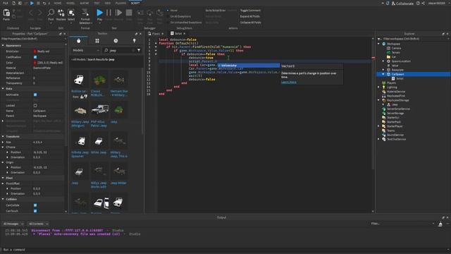Select the Never break-on-exception option
Image resolution: width=451 pixels, height=254 pixels.
[173, 11]
